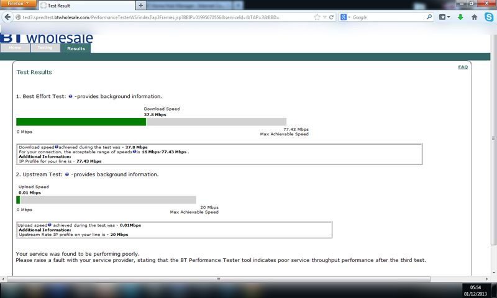Image resolution: width=497 pixels, height=298 pixels.
Task: Click the '16 Mbps-77.43 Mbps' acceptable range value
Action: (x=164, y=152)
